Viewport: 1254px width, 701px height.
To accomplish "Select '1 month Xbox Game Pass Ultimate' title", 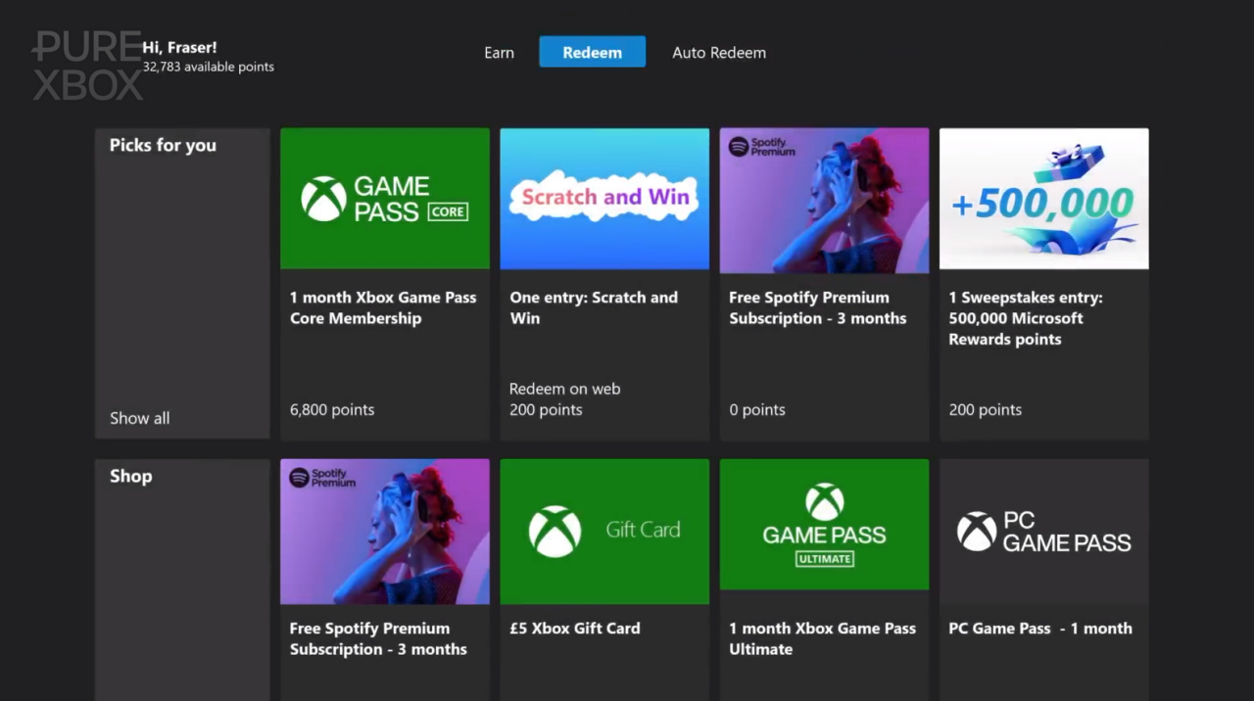I will [x=823, y=638].
